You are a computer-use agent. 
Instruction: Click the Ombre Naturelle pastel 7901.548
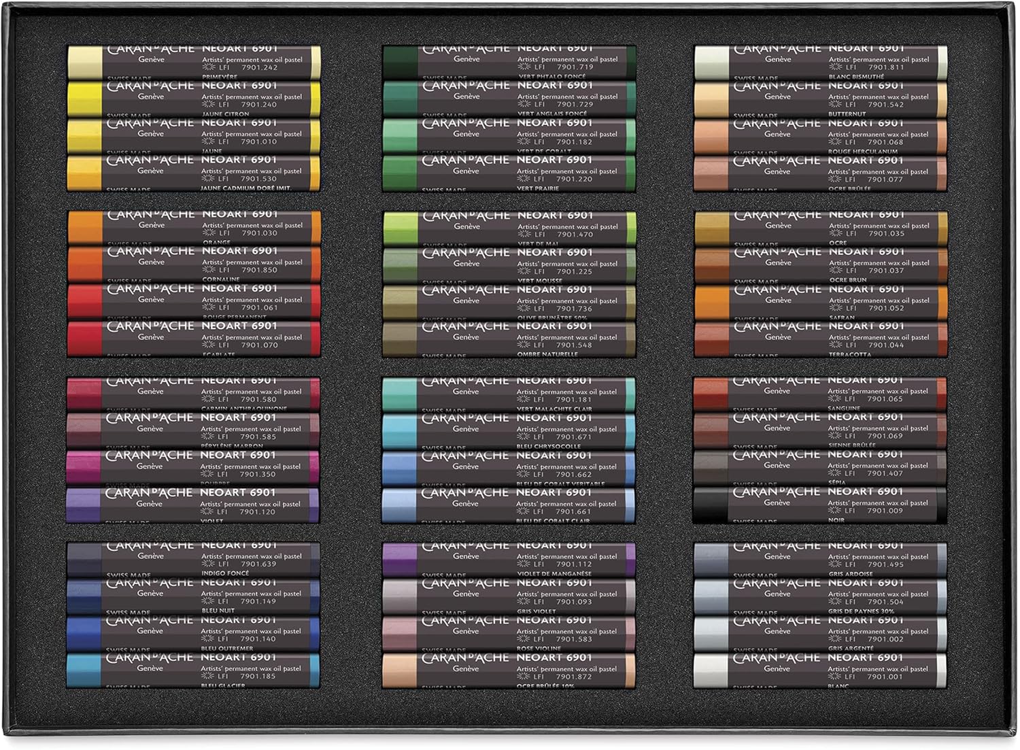[509, 339]
